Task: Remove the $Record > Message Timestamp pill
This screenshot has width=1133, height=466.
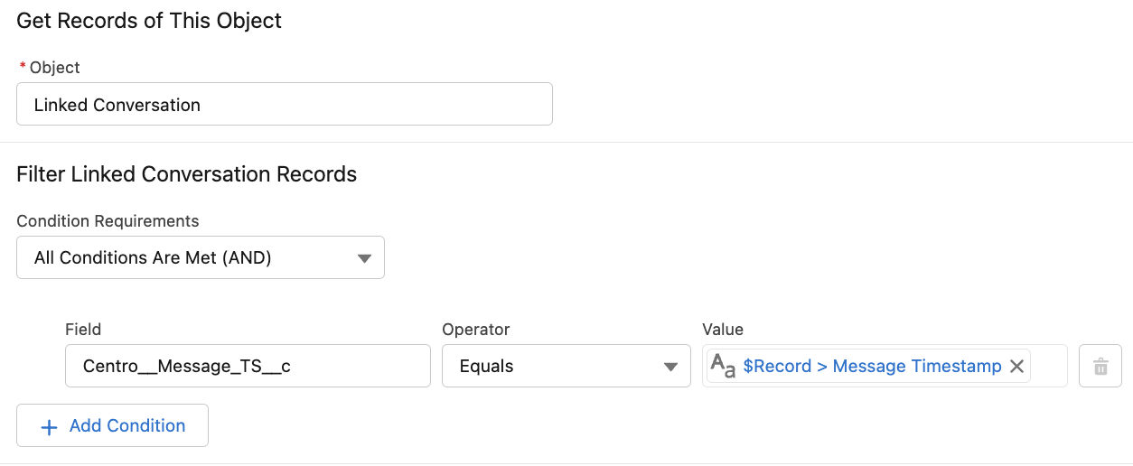Action: tap(1016, 366)
